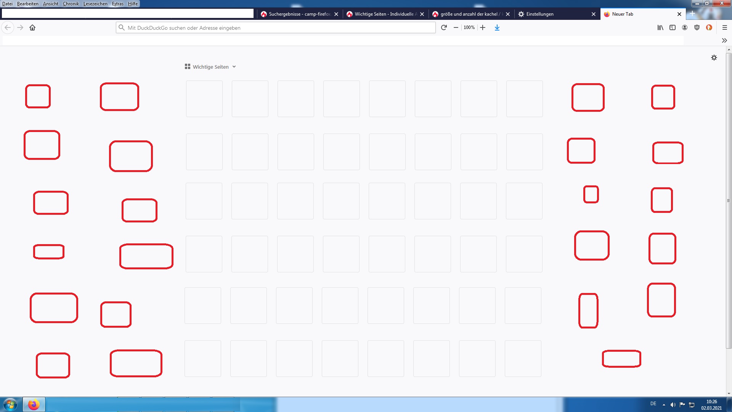This screenshot has height=412, width=732.
Task: Click the reload page button
Action: click(444, 27)
